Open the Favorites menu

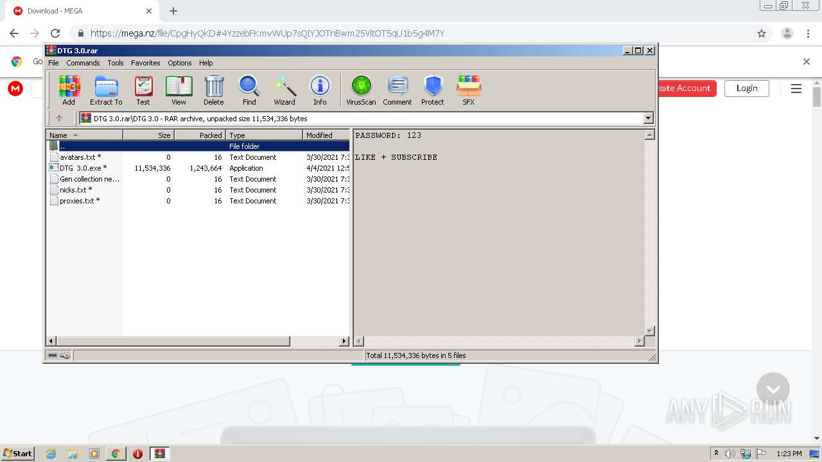point(146,63)
